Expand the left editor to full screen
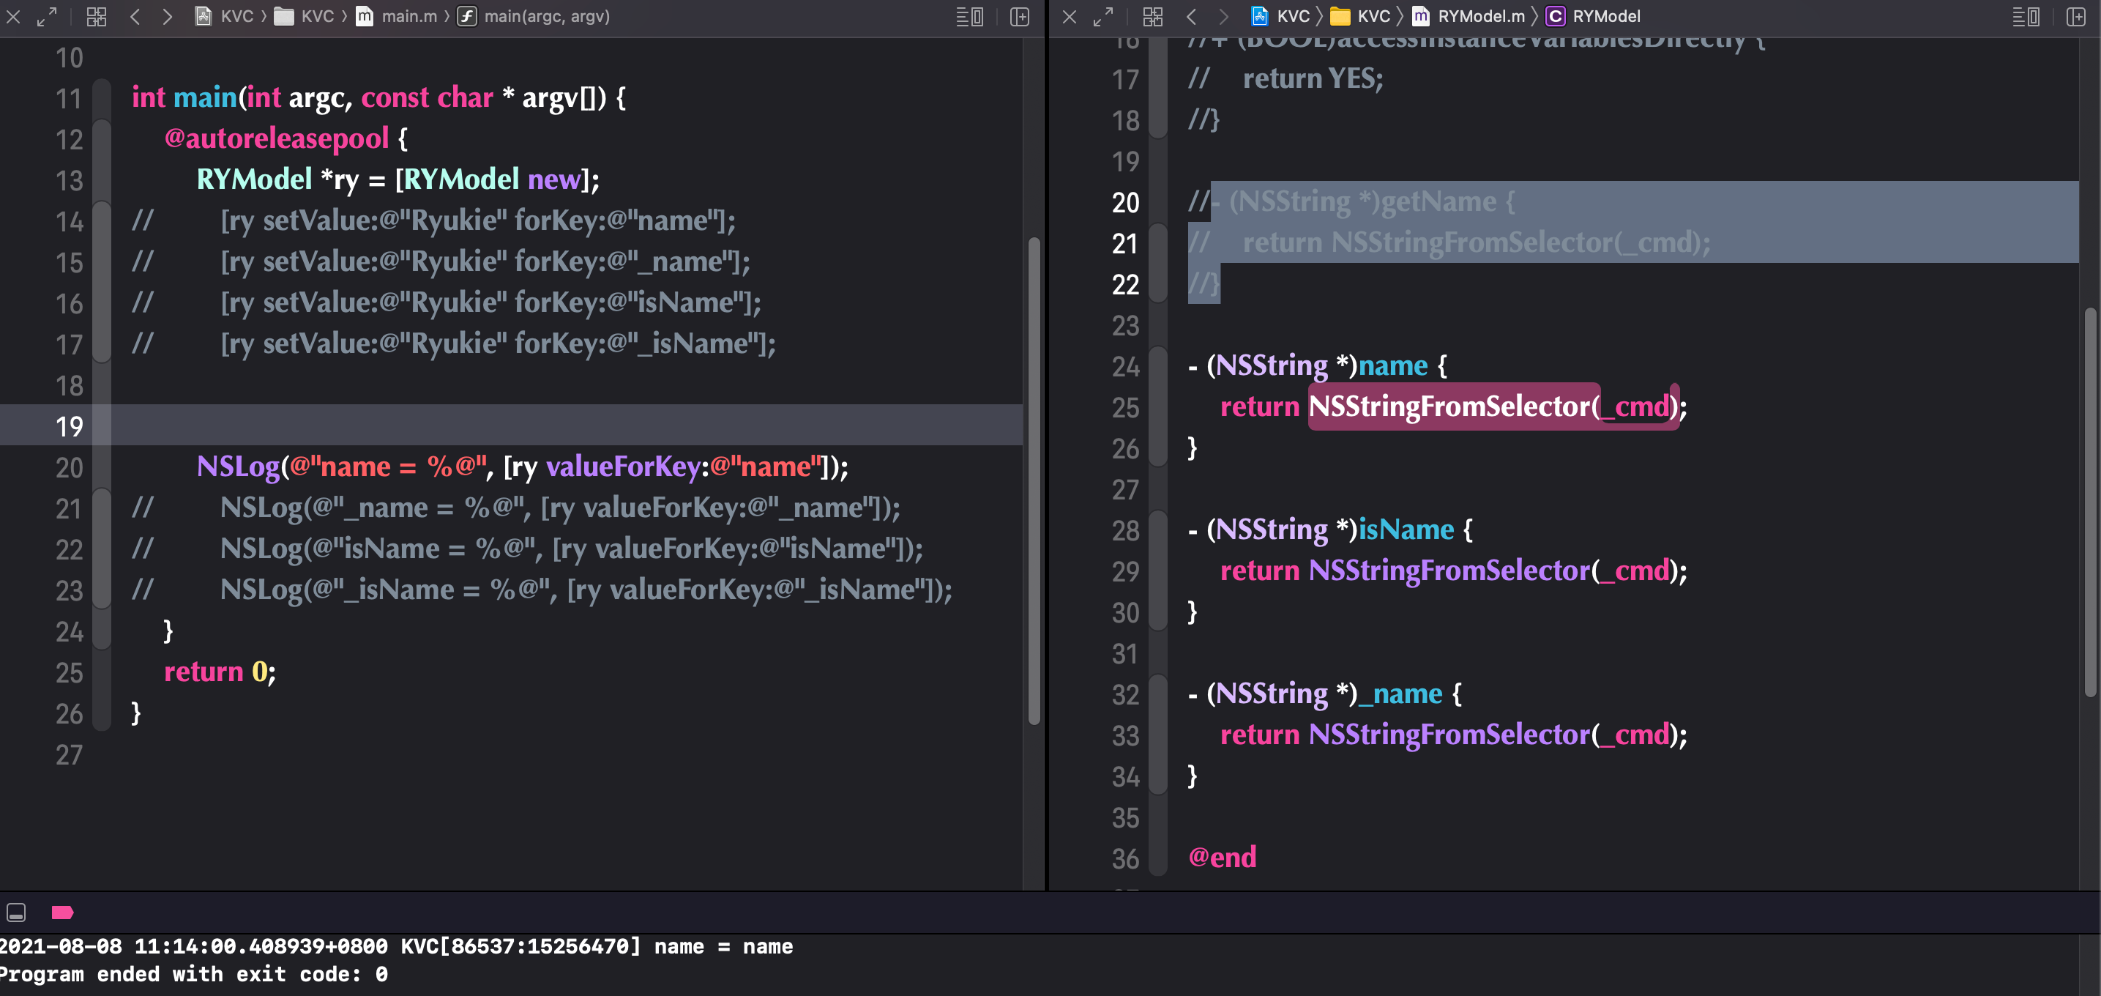This screenshot has height=996, width=2101. (x=48, y=16)
